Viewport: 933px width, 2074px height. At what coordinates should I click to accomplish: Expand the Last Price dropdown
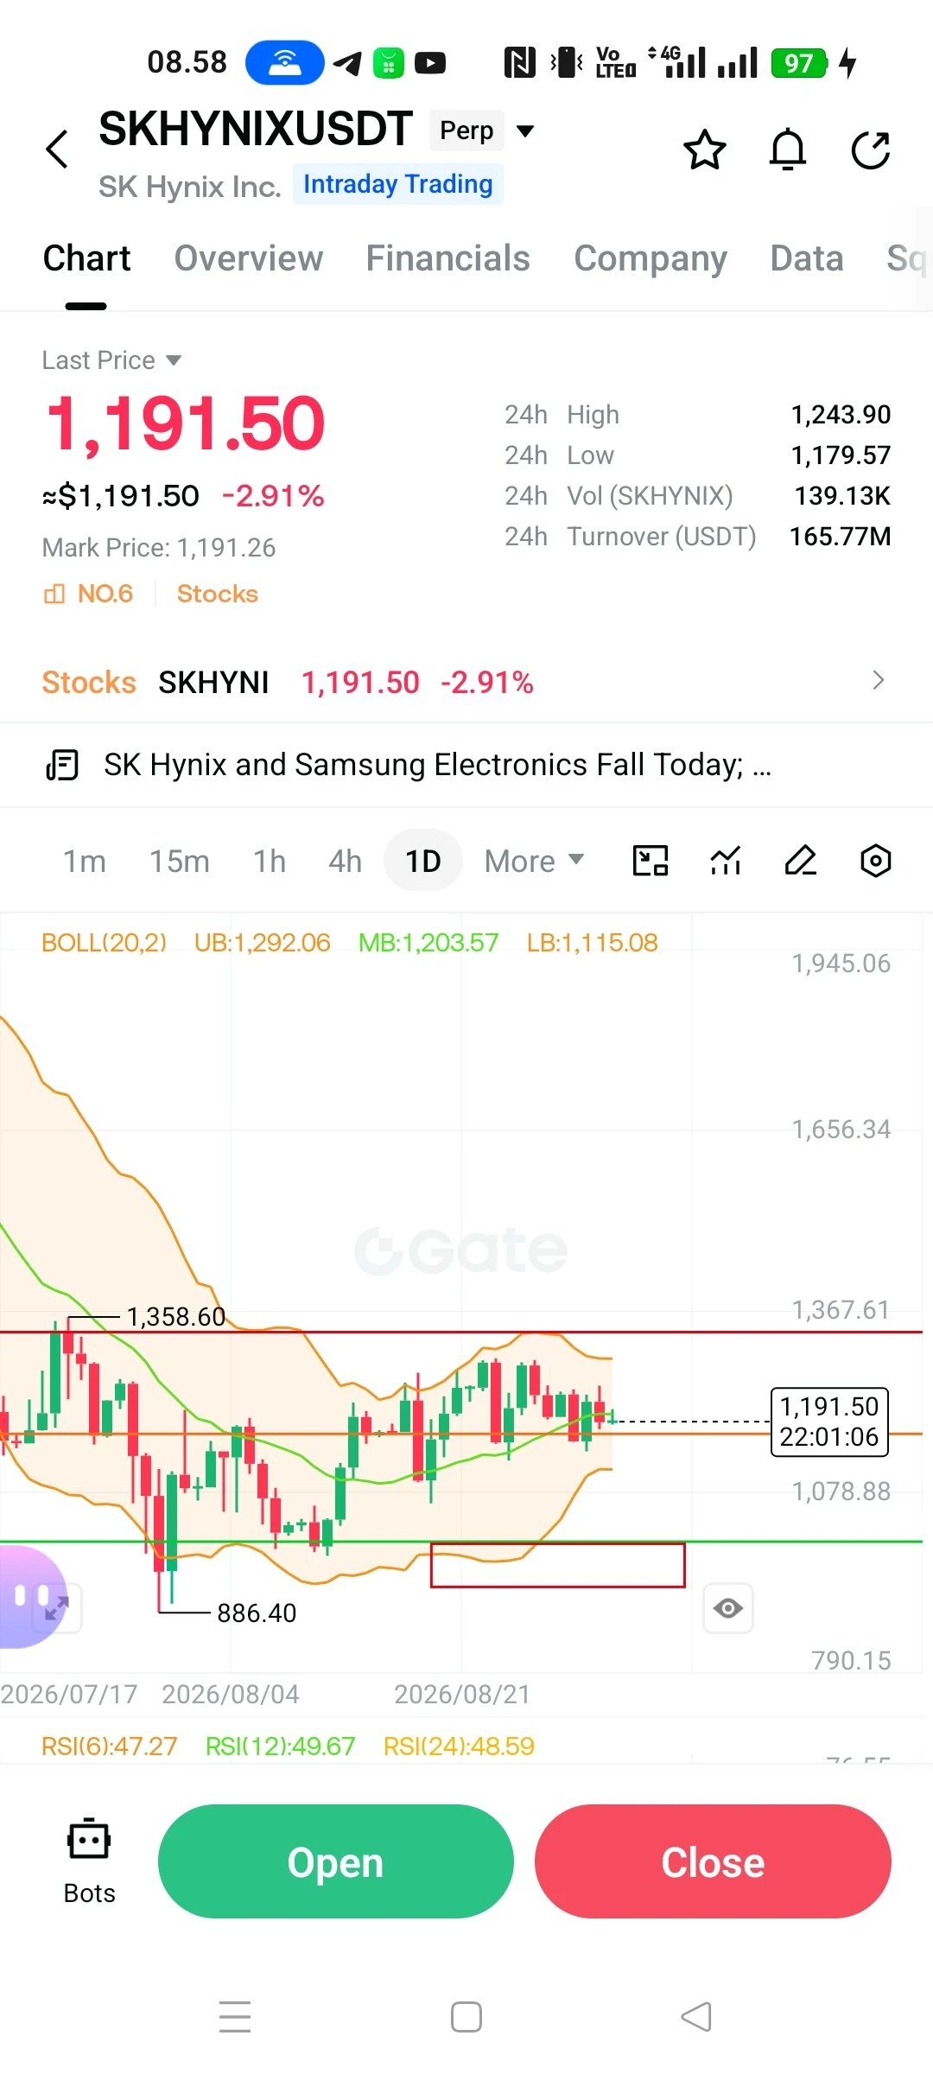point(111,360)
